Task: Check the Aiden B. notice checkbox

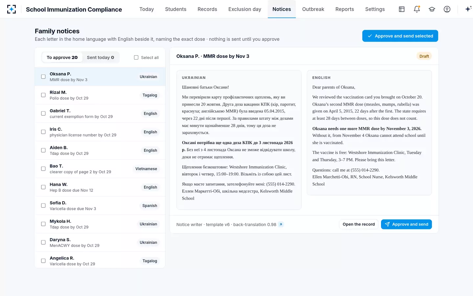Action: click(x=43, y=150)
